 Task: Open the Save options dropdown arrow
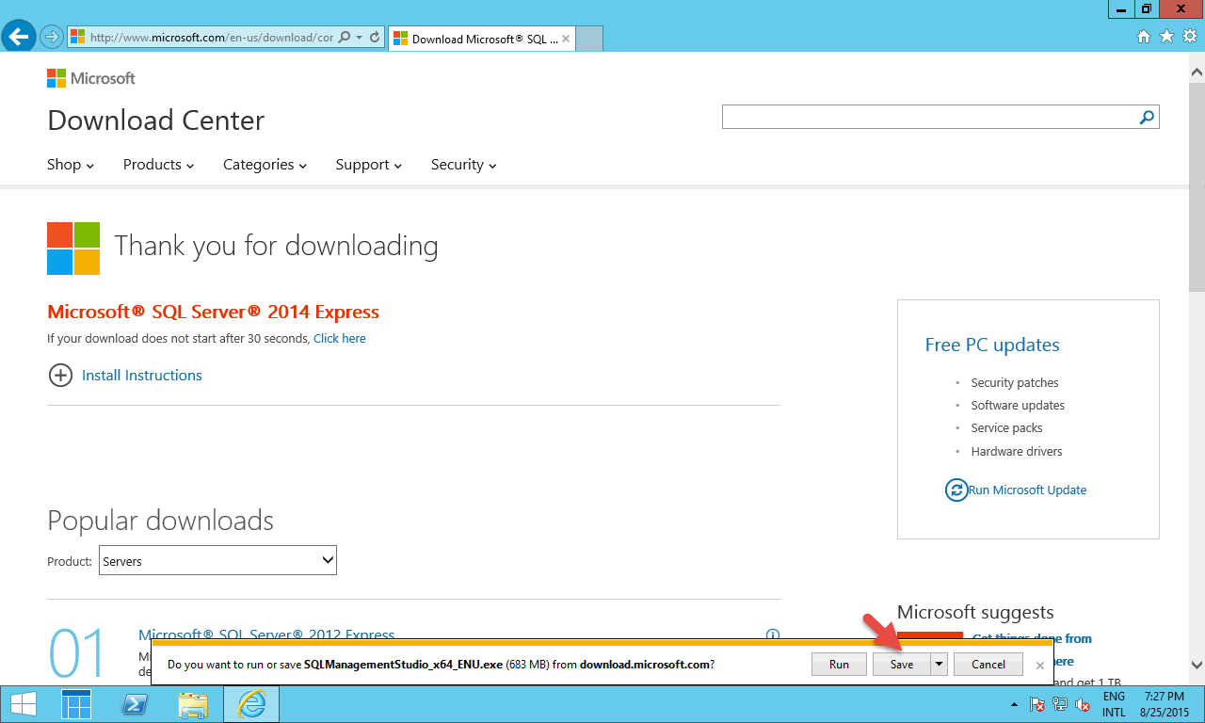(x=939, y=664)
